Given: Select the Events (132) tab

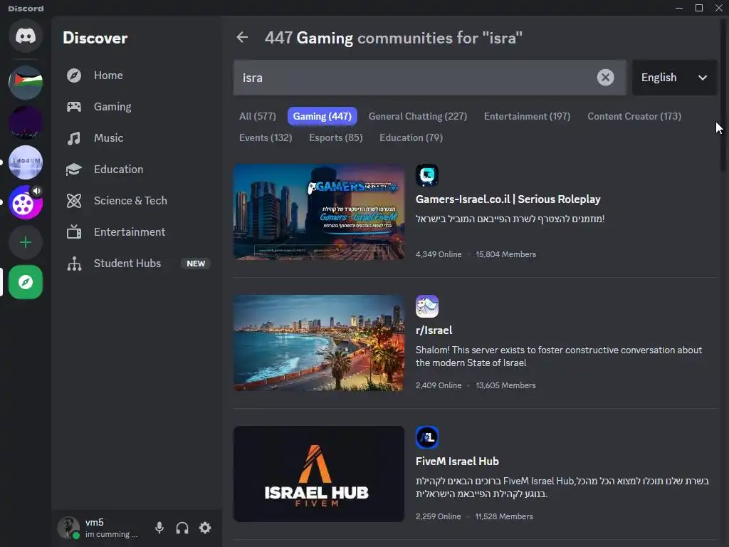Looking at the screenshot, I should click(x=266, y=137).
